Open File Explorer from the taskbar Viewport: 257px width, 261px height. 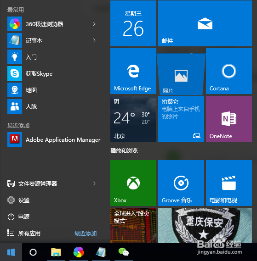[56, 252]
